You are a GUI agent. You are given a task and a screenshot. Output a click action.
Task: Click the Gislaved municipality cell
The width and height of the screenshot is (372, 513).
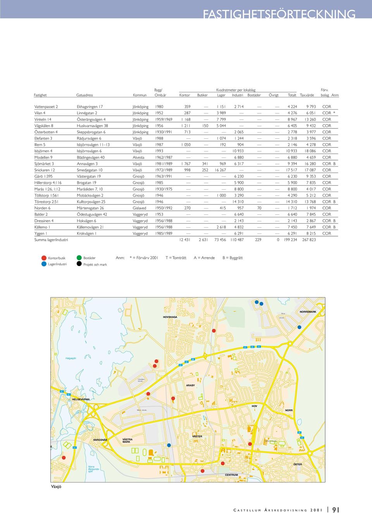point(139,208)
